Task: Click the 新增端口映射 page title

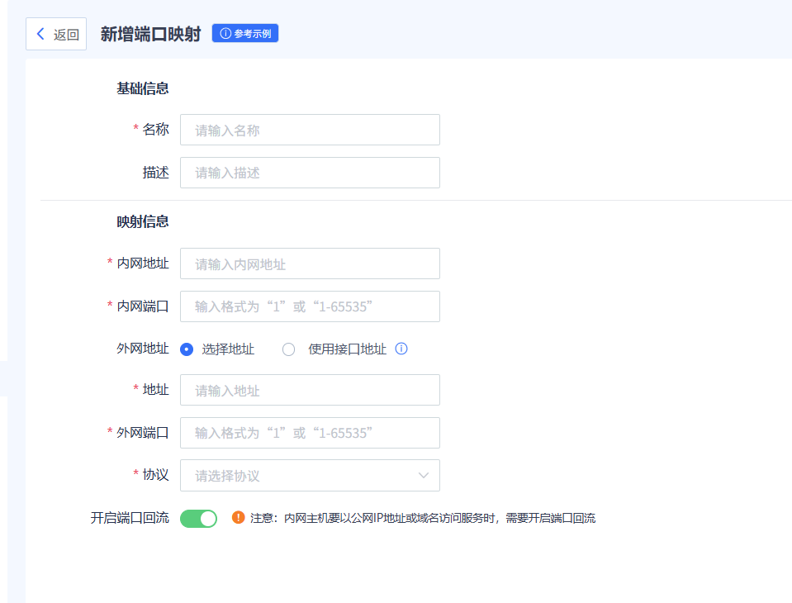Action: coord(150,34)
